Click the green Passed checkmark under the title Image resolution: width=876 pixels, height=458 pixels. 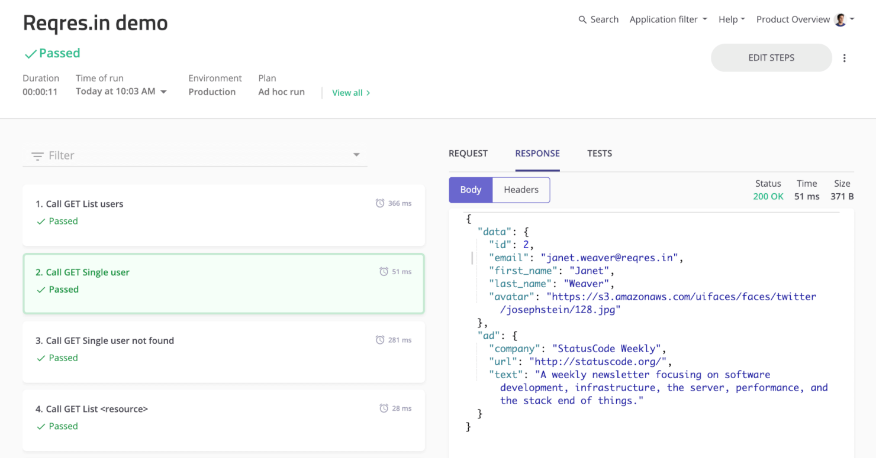(31, 53)
